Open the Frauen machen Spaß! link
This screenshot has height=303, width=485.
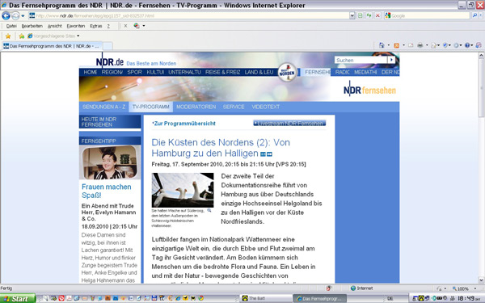click(x=107, y=191)
